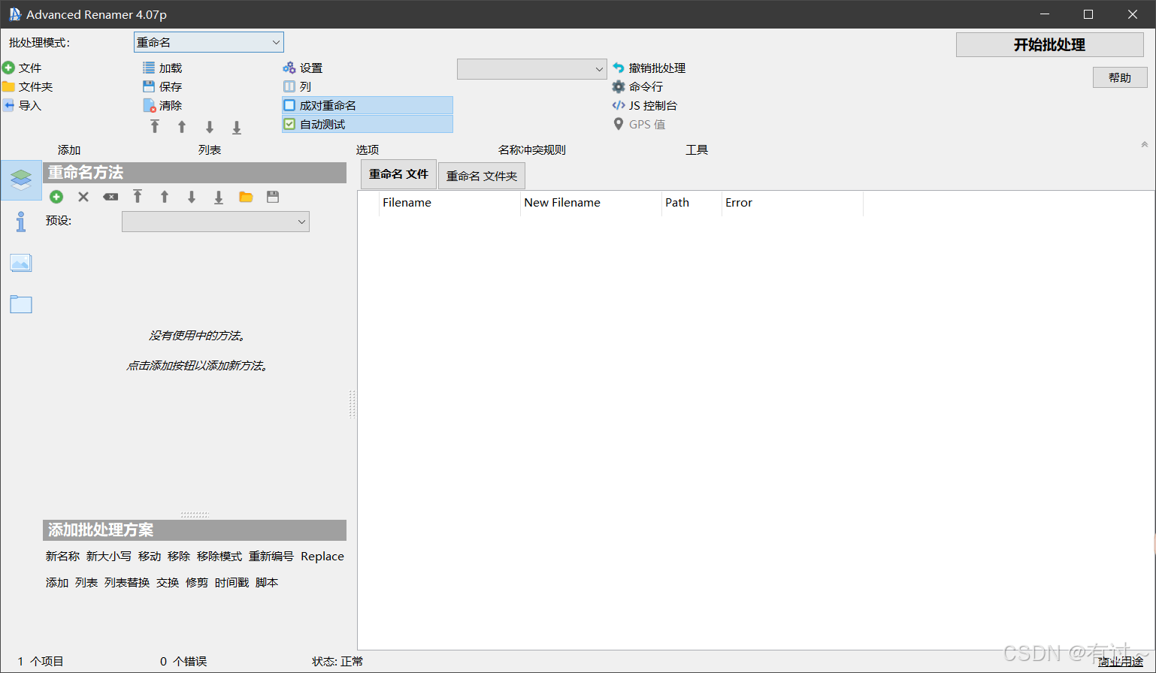Add the 移动 method

pyautogui.click(x=150, y=557)
